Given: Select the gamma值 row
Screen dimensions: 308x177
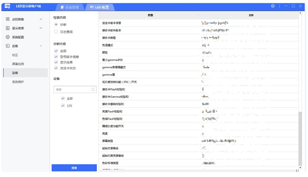Looking at the screenshot, I should (x=199, y=74).
